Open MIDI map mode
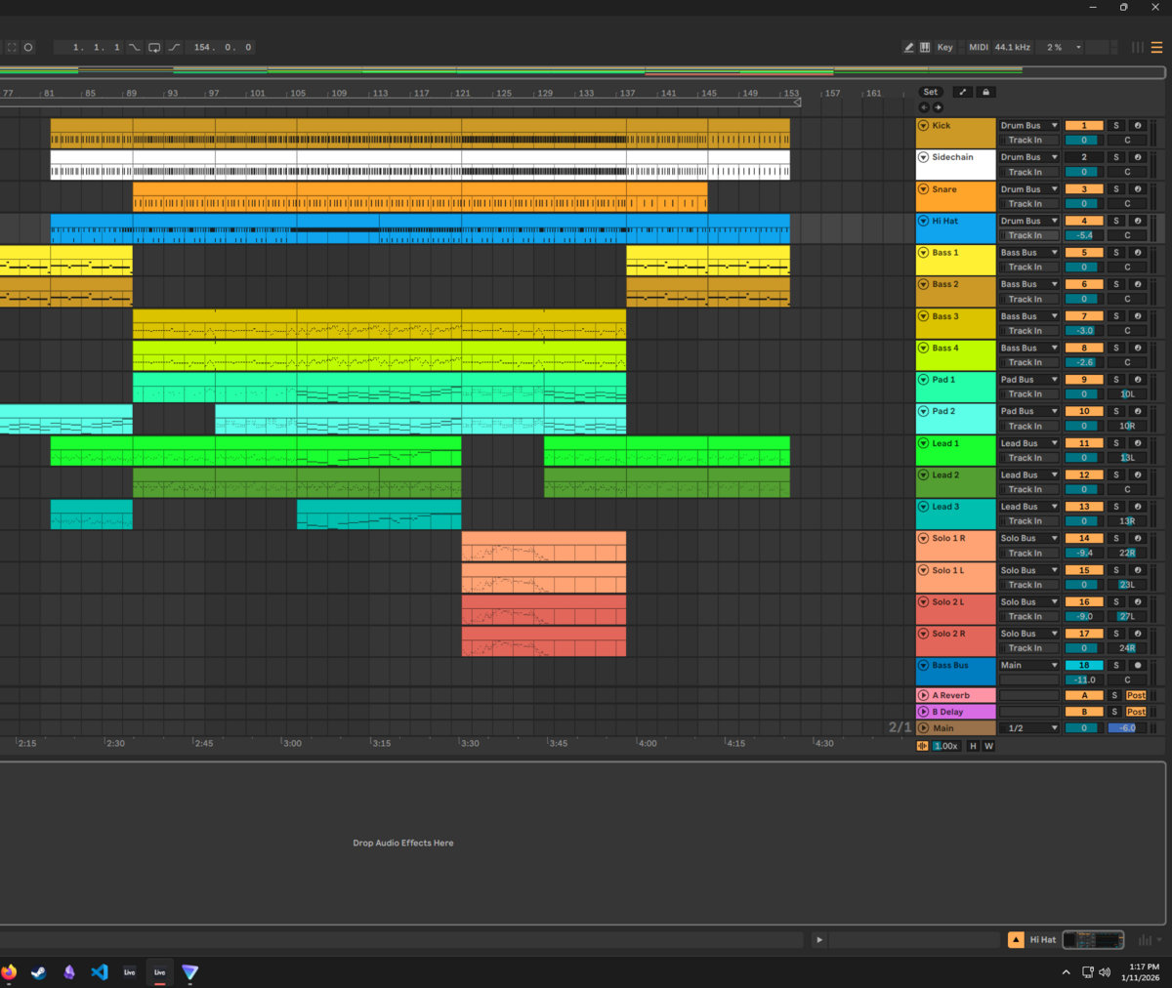The image size is (1172, 988). click(x=978, y=47)
